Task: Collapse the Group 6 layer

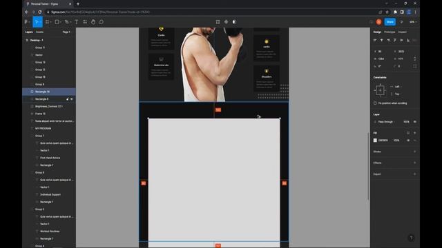Action: click(32, 172)
